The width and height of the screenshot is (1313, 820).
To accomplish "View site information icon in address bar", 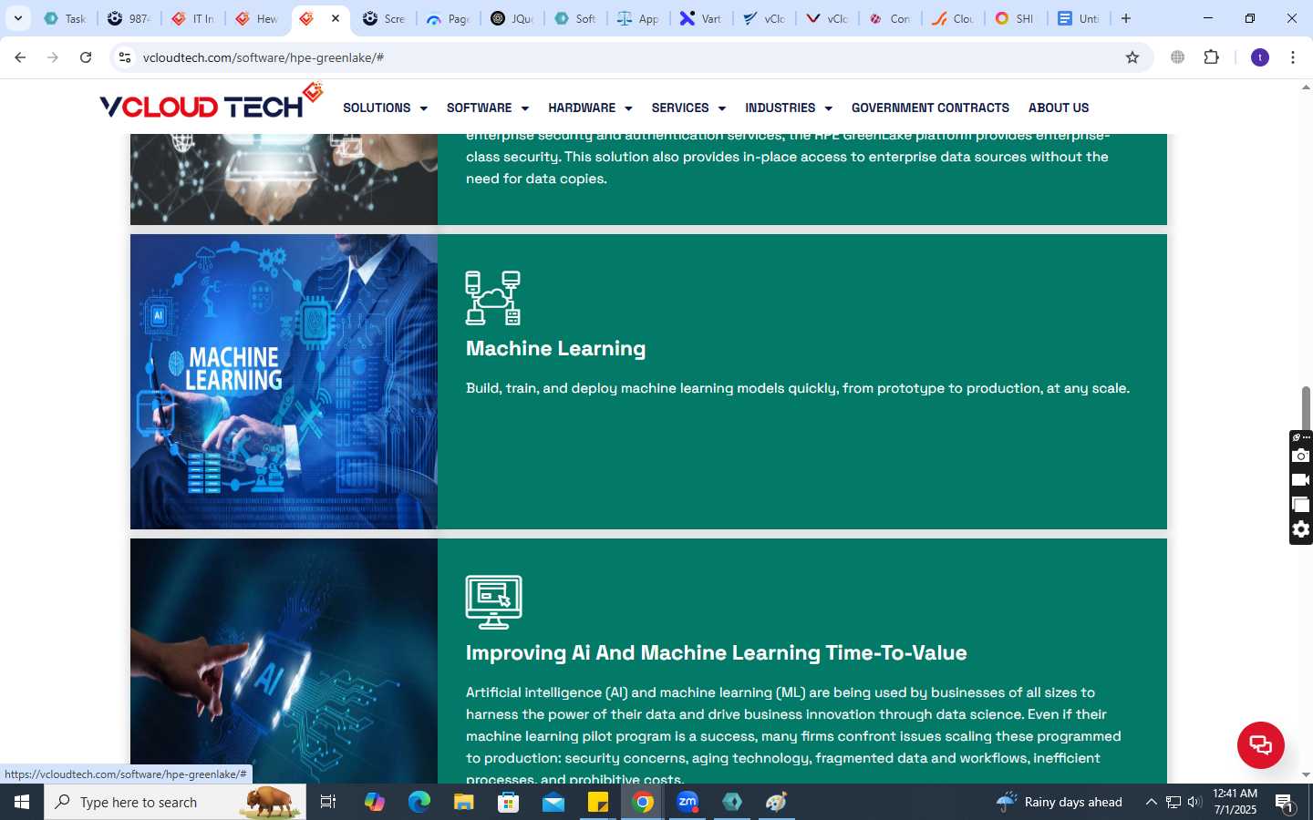I will coord(125,57).
